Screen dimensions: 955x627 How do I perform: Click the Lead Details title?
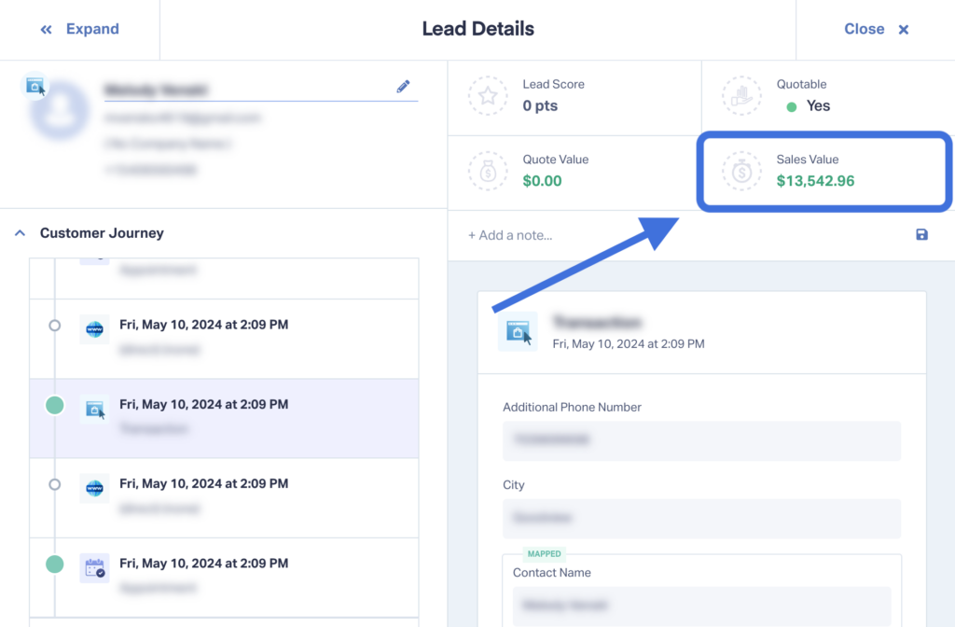coord(478,29)
